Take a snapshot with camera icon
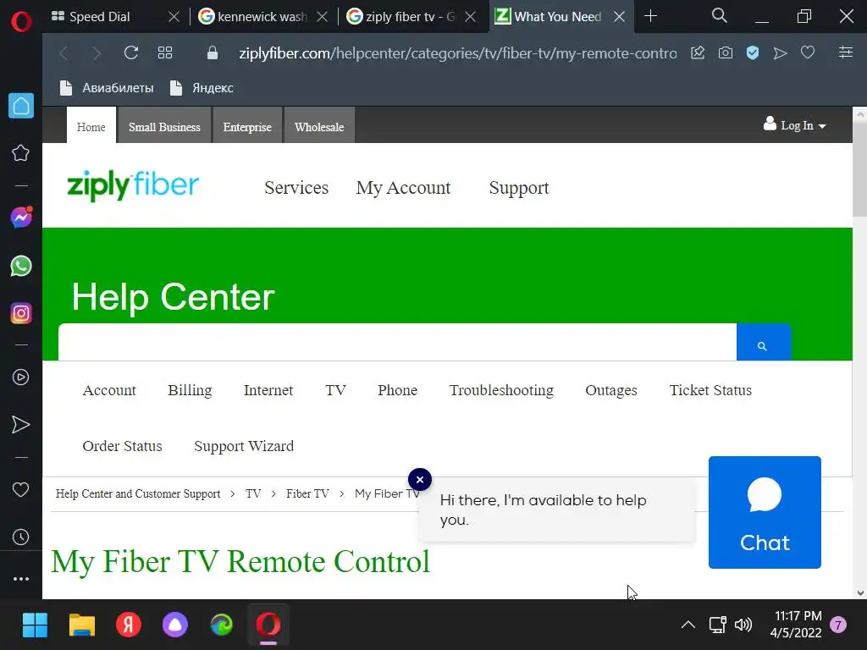Screen dimensions: 867x650 click(x=726, y=53)
